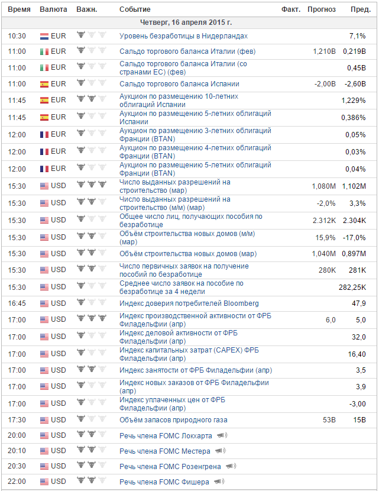This screenshot has height=491, width=379.
Task: Click France flag in 5-летних облигаций Франции row
Action: pos(44,169)
